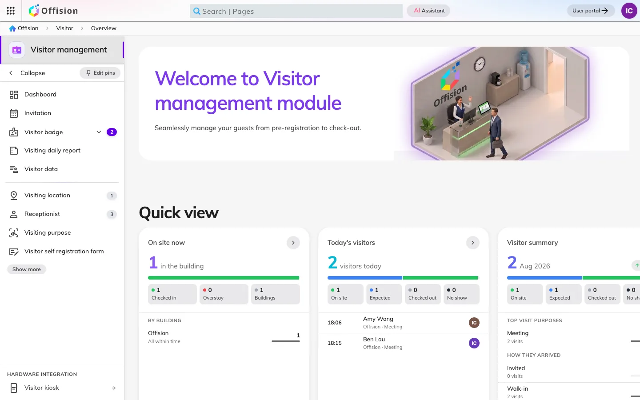Select the Buildings stat tile
640x400 pixels.
276,294
